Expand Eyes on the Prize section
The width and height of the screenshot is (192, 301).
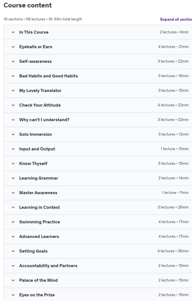(98, 294)
